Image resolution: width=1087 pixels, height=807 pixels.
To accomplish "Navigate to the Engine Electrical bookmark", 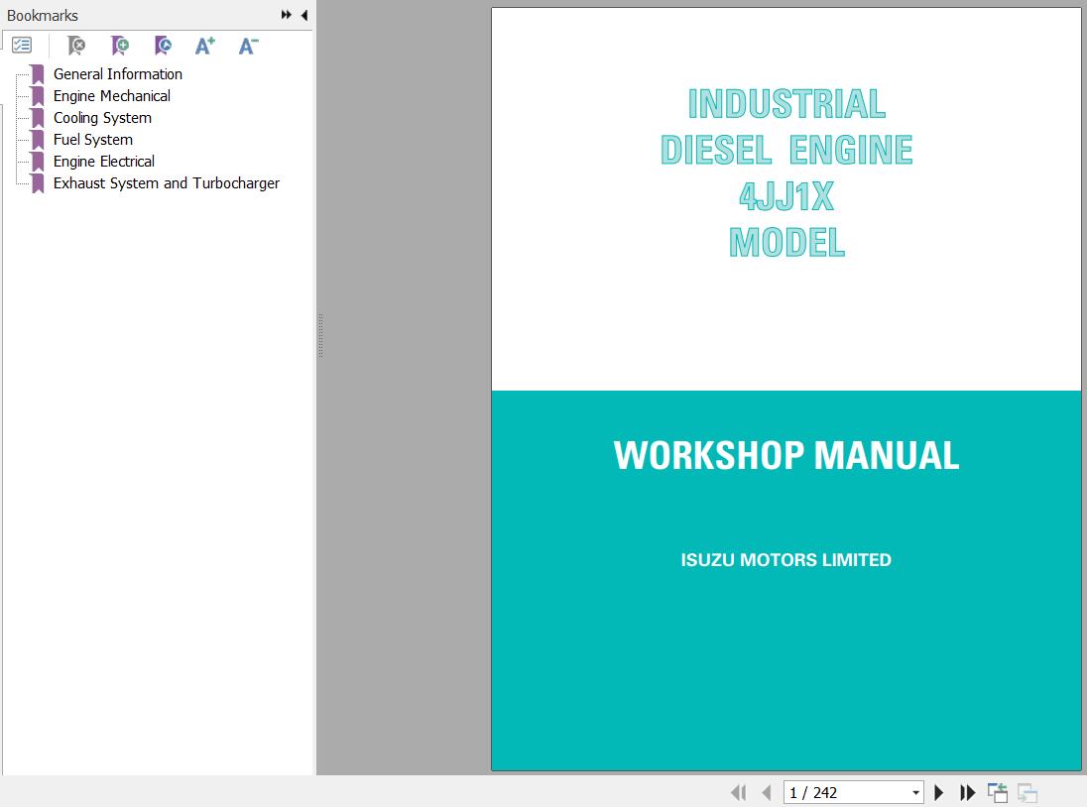I will click(103, 162).
